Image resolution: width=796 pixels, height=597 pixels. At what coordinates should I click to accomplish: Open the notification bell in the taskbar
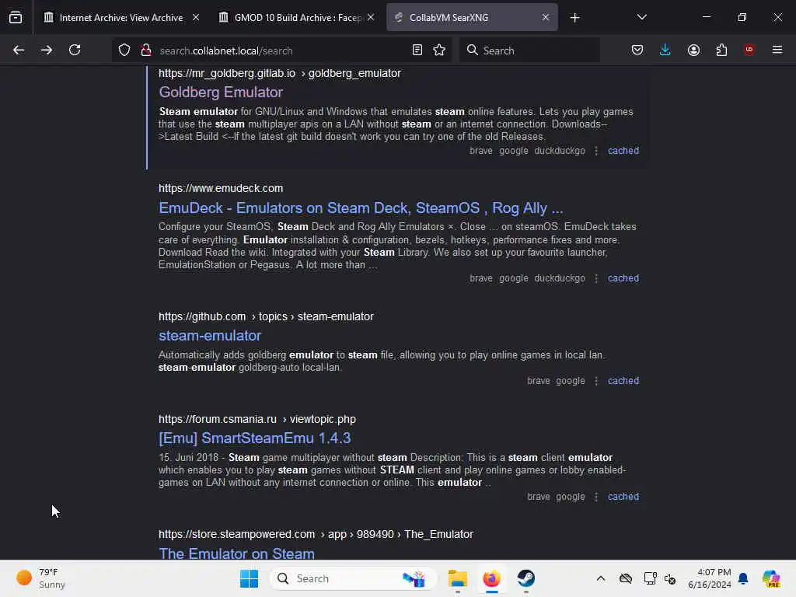point(743,578)
